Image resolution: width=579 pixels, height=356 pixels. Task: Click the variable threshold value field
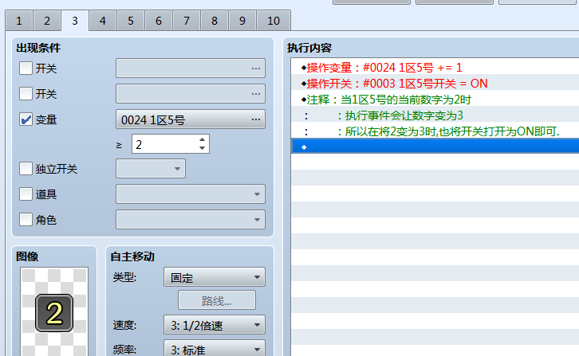click(x=165, y=144)
